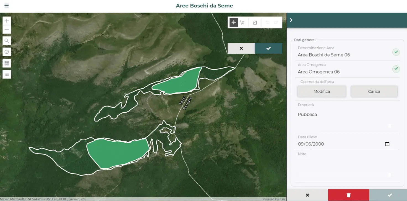Confirm the geometry edit on map
The width and height of the screenshot is (407, 201).
(268, 48)
